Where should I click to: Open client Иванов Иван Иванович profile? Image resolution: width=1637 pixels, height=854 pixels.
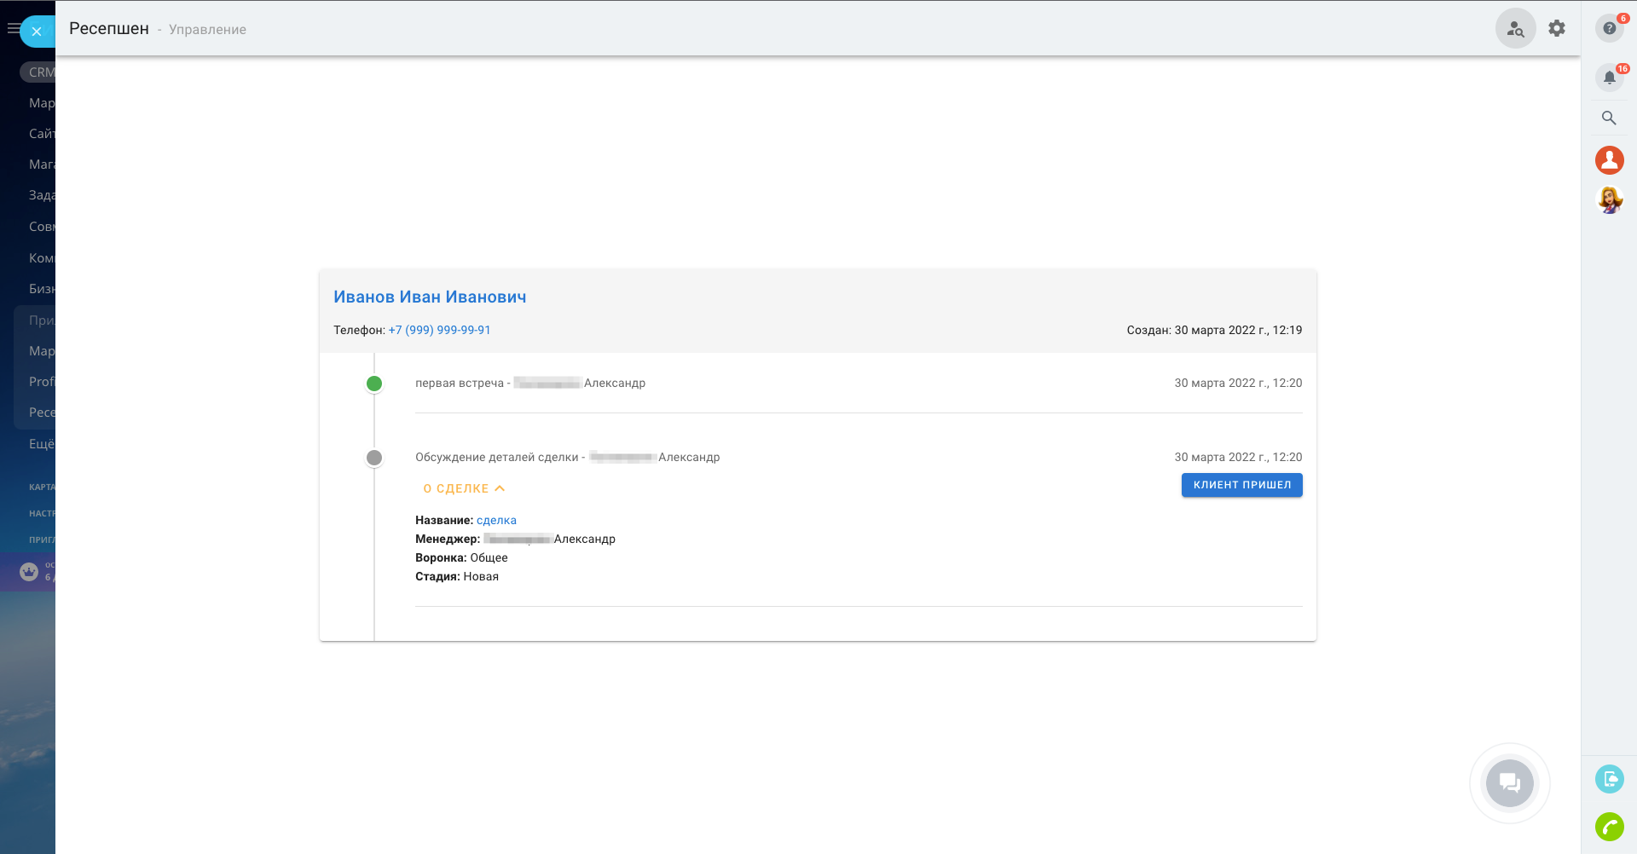coord(430,297)
